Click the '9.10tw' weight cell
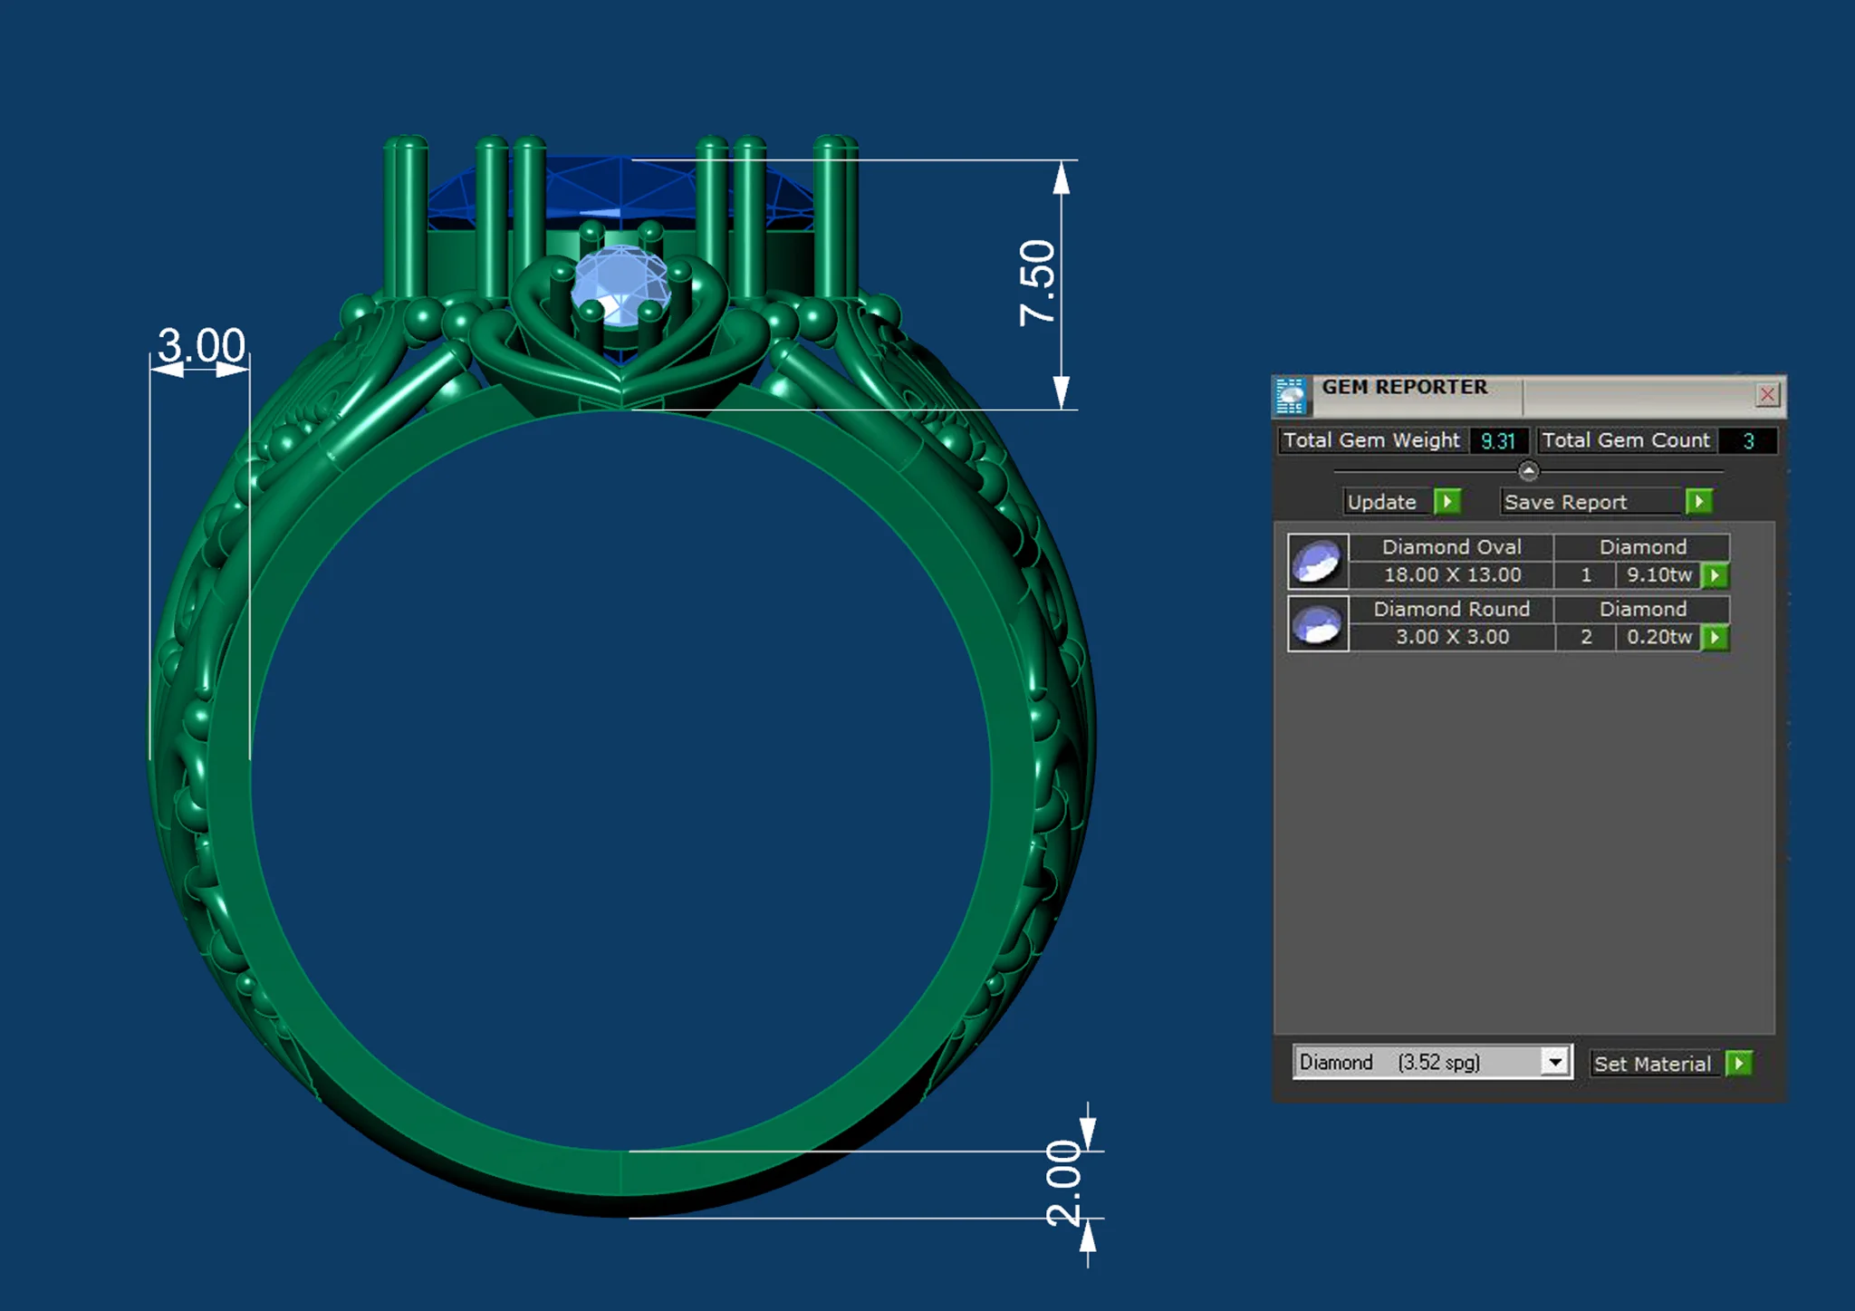The image size is (1855, 1311). tap(1658, 575)
